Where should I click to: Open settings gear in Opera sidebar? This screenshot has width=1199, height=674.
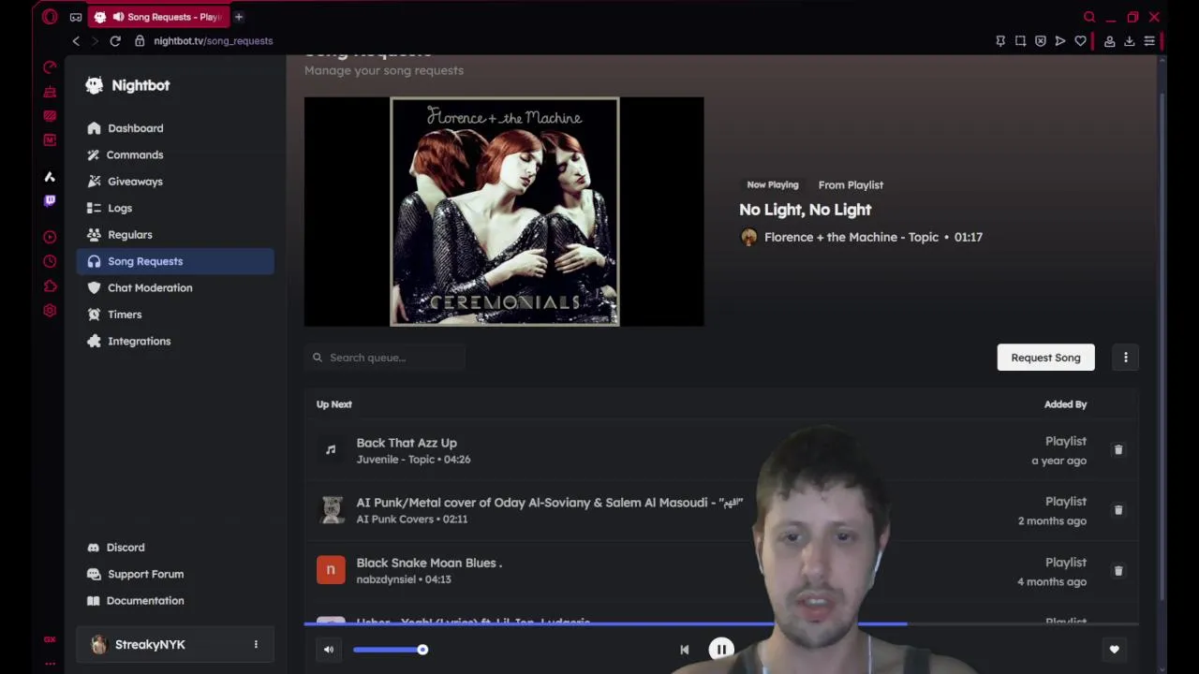pyautogui.click(x=50, y=311)
